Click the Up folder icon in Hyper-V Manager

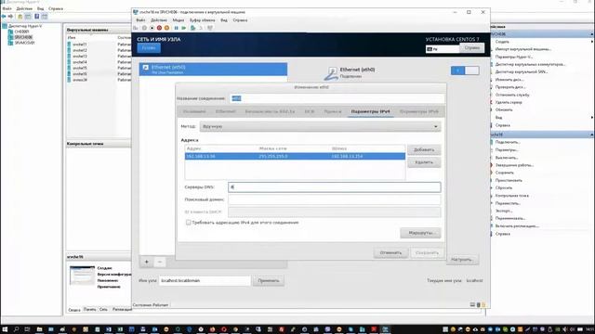(20, 17)
